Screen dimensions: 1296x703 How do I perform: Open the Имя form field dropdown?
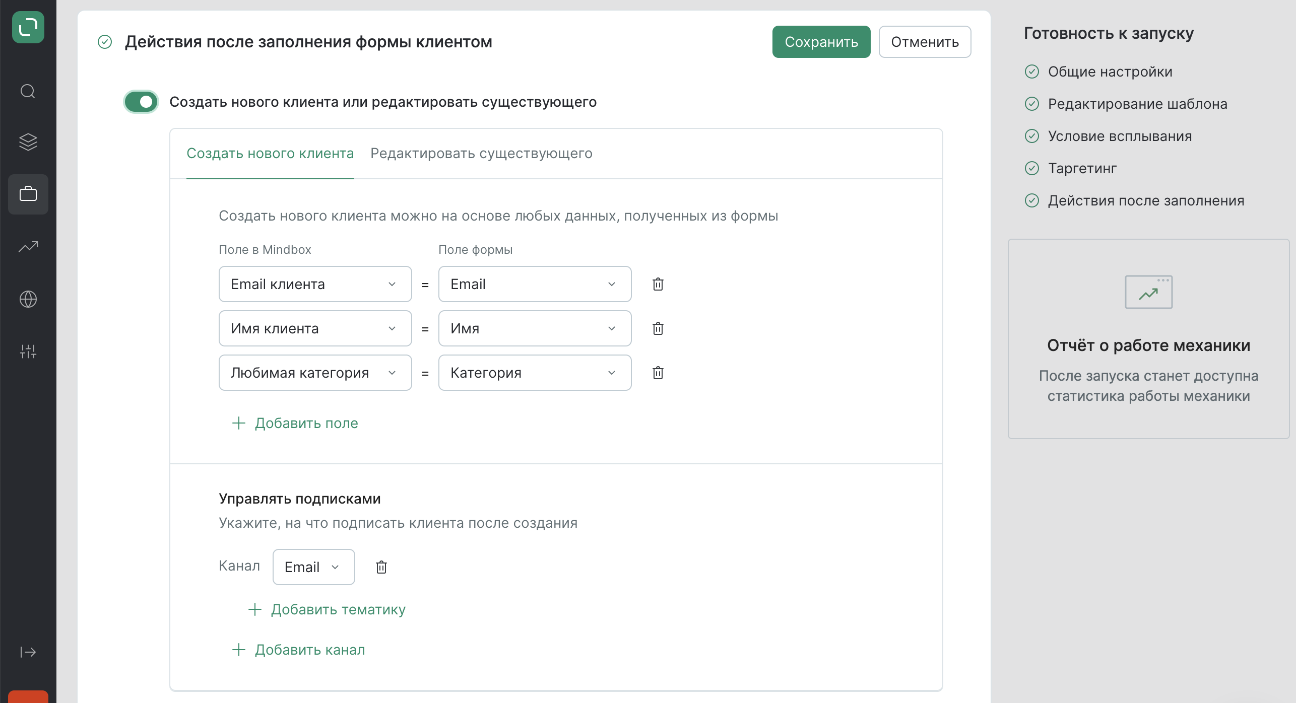pos(535,328)
